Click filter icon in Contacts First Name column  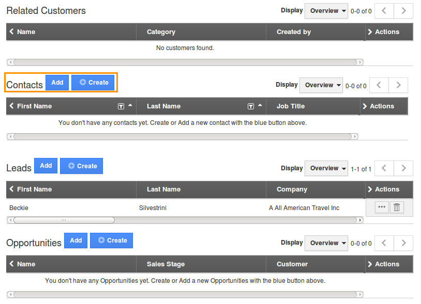[x=121, y=106]
